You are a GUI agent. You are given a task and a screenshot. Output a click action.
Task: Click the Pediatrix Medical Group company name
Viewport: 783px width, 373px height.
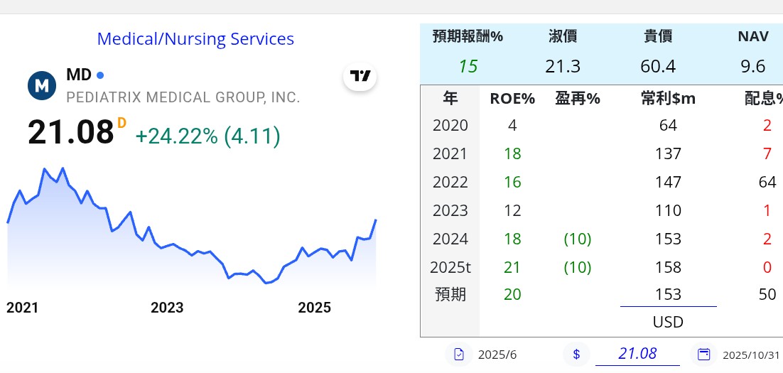point(183,97)
